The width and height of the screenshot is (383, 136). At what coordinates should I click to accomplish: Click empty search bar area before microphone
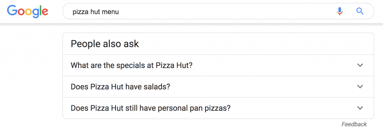click(x=227, y=11)
